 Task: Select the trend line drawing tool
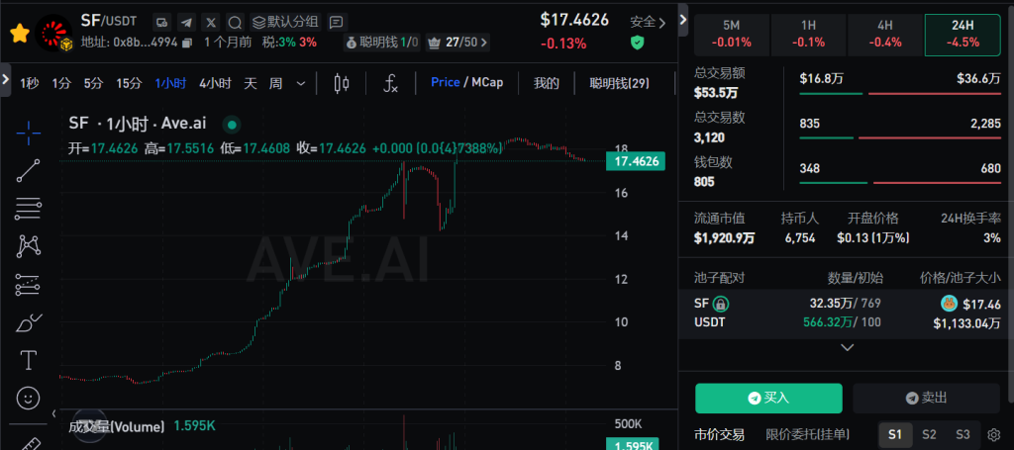click(29, 171)
